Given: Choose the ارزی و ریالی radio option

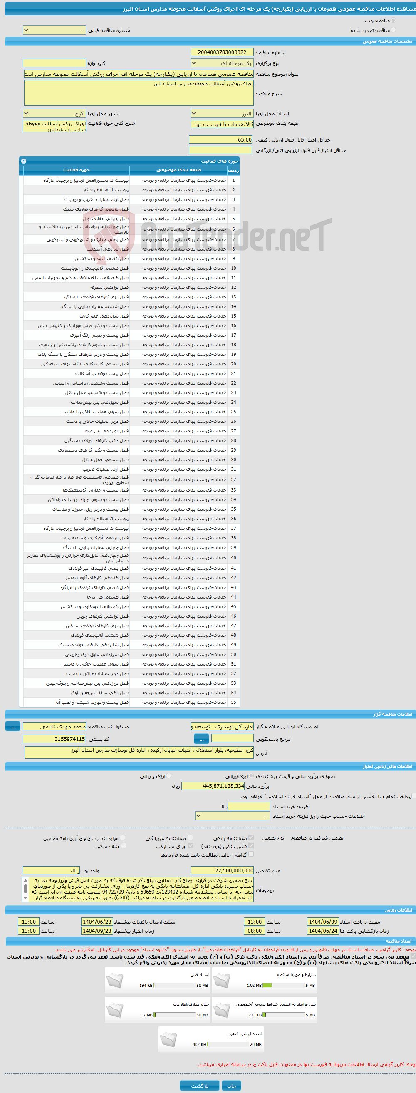Looking at the screenshot, I should click(169, 775).
